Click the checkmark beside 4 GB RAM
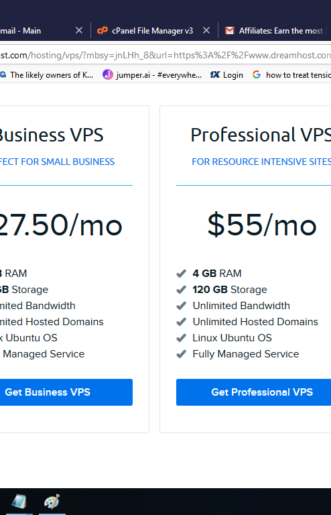The height and width of the screenshot is (515, 331). (x=181, y=274)
